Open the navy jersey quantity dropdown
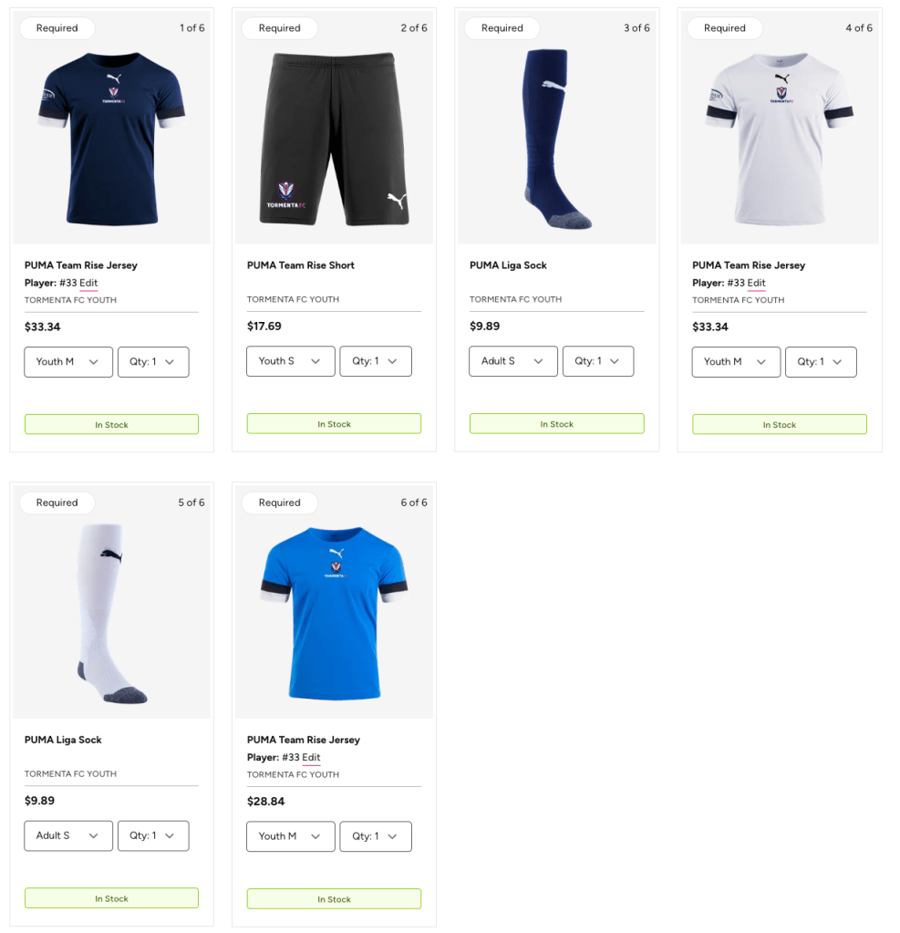Screen dimensions: 900x933 (153, 362)
